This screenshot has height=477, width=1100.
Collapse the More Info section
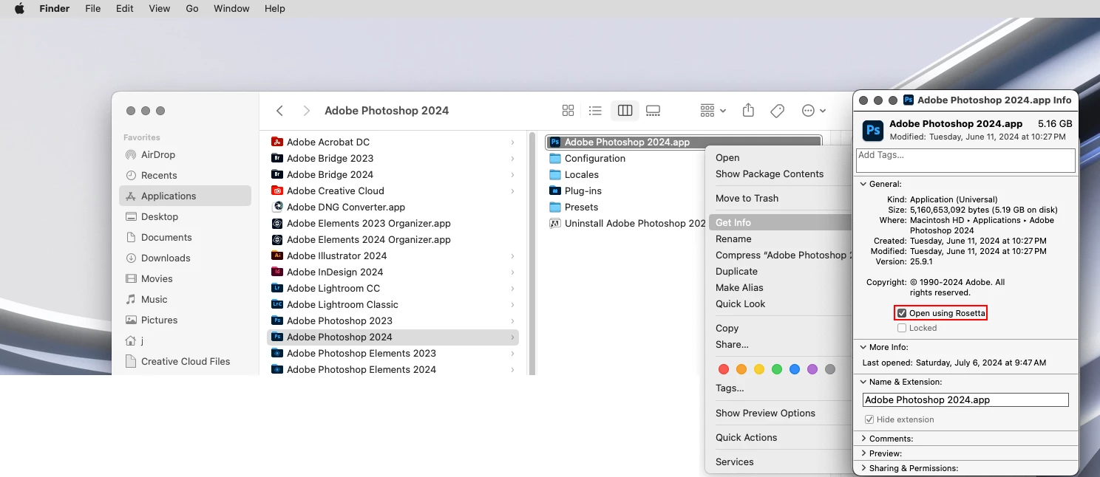tap(863, 347)
